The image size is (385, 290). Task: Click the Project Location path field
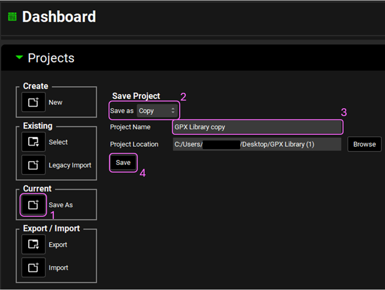coord(257,144)
